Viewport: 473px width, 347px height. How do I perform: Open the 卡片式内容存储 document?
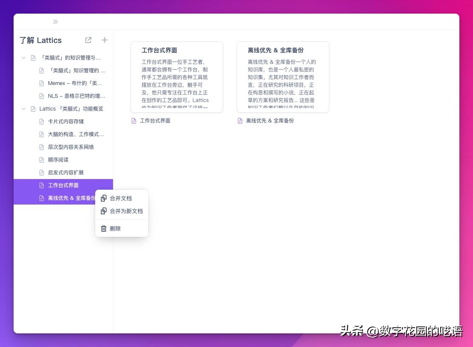click(66, 121)
